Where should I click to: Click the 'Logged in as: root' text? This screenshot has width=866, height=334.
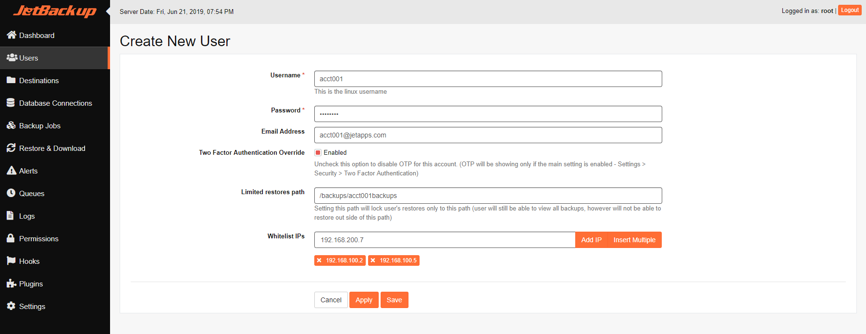pos(807,11)
